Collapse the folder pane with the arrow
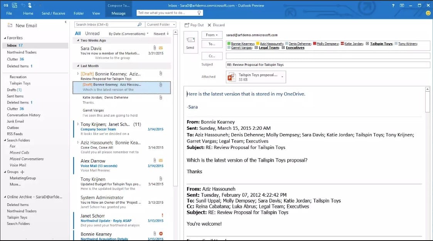 coord(66,22)
